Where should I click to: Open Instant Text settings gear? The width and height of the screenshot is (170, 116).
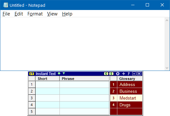(118, 74)
